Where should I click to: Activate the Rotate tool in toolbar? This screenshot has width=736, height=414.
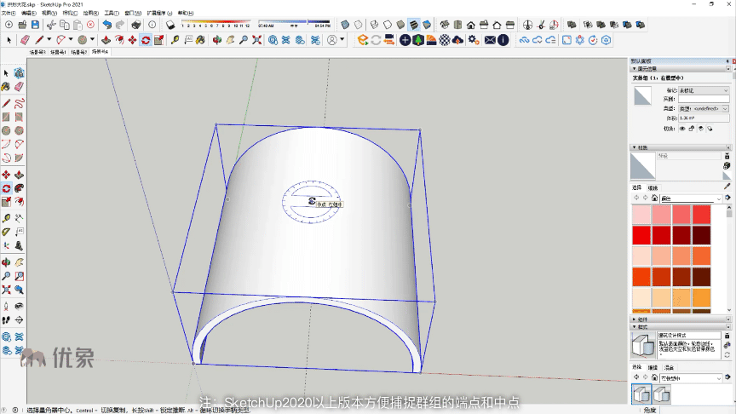(x=146, y=39)
